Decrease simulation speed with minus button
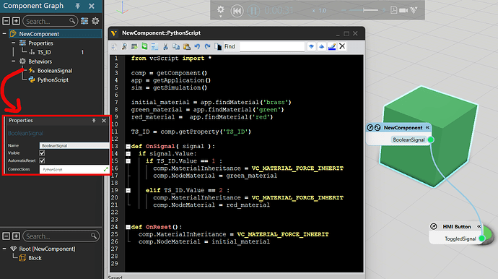Viewport: 498px width, 279px height. tap(344, 10)
